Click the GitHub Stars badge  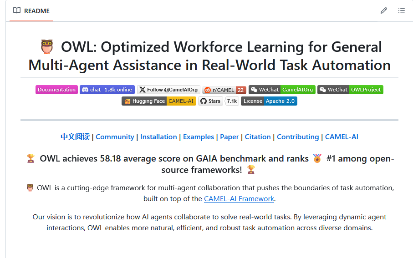coord(210,101)
